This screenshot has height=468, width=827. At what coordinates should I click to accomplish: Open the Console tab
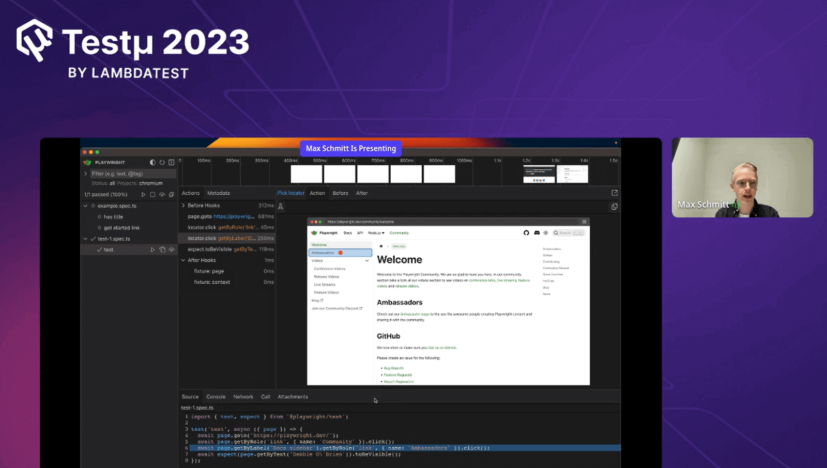click(216, 397)
